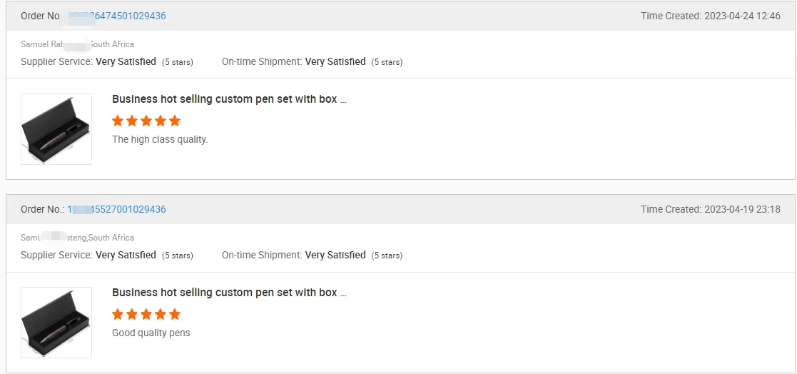Click product title above 'The high class quality'
Viewport: 797px width, 374px height.
(x=229, y=99)
